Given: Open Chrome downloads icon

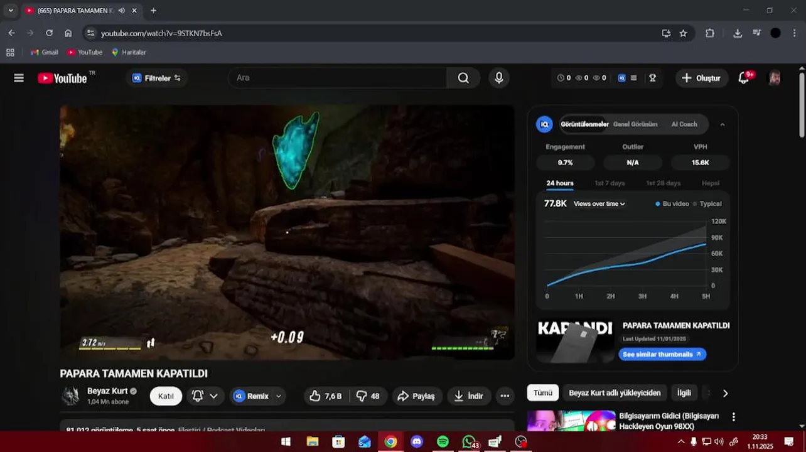Looking at the screenshot, I should point(738,33).
